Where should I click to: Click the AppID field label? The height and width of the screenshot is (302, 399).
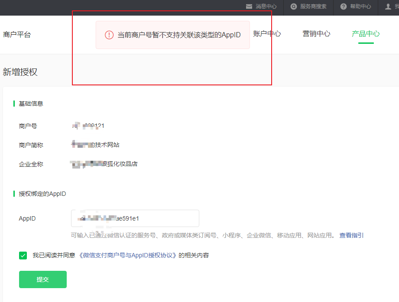point(27,218)
